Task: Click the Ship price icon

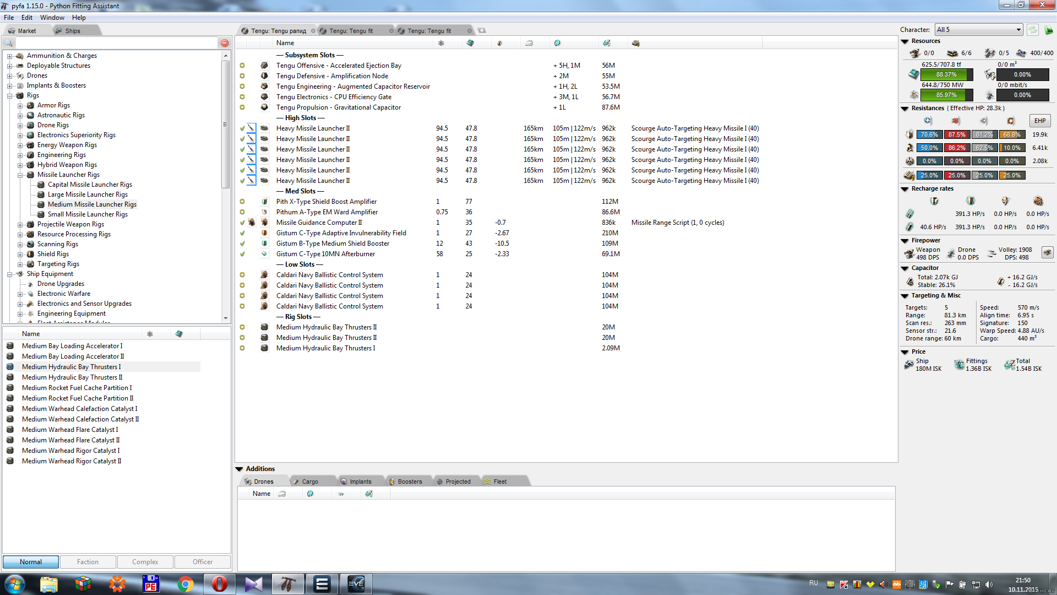Action: [909, 365]
